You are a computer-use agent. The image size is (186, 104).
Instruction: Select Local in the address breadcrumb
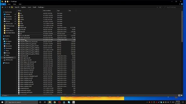[29, 7]
